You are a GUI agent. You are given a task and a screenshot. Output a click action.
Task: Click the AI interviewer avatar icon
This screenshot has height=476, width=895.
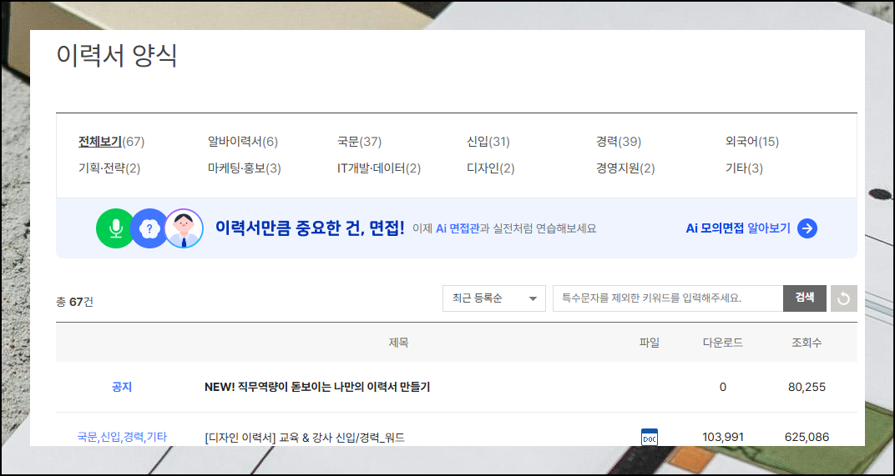pyautogui.click(x=184, y=228)
